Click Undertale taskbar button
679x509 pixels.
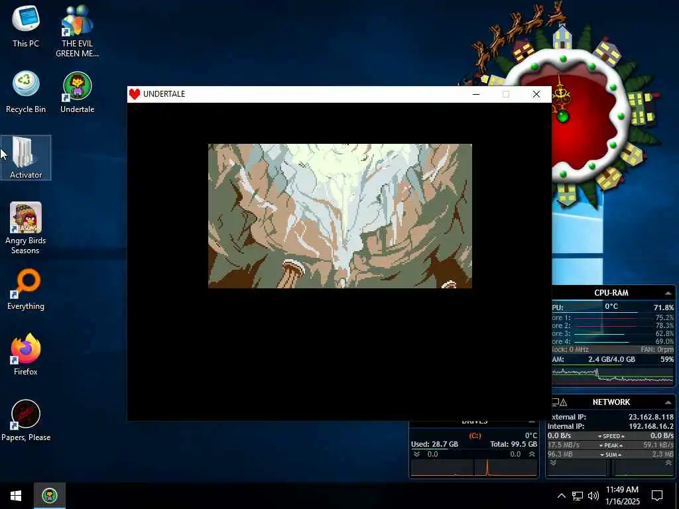(50, 496)
